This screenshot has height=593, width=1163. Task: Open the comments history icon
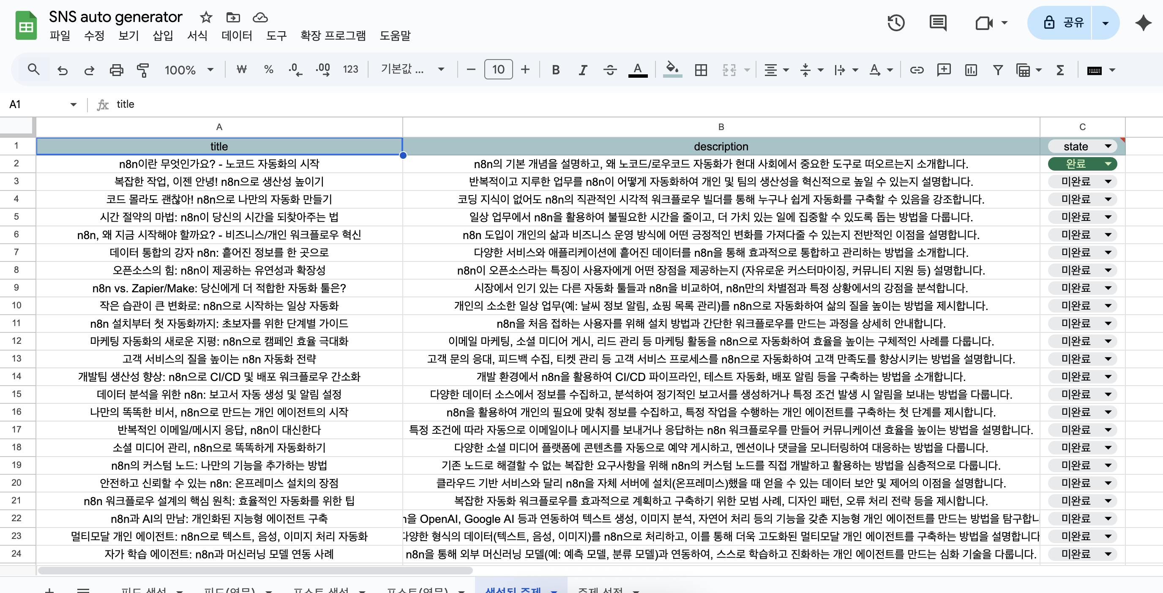point(938,22)
